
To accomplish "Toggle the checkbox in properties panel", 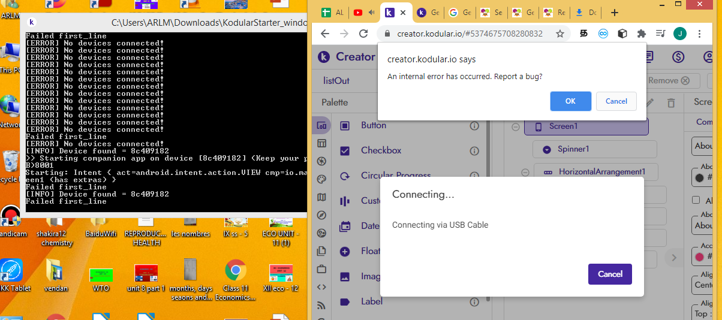I will click(696, 200).
